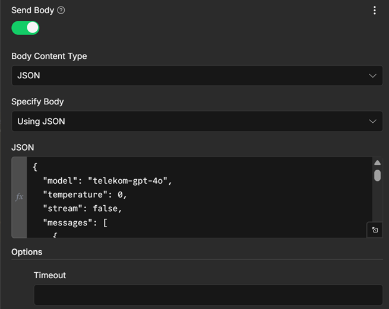Expand the Specify Body 'Using JSON' dropdown
The width and height of the screenshot is (389, 309).
[x=197, y=121]
